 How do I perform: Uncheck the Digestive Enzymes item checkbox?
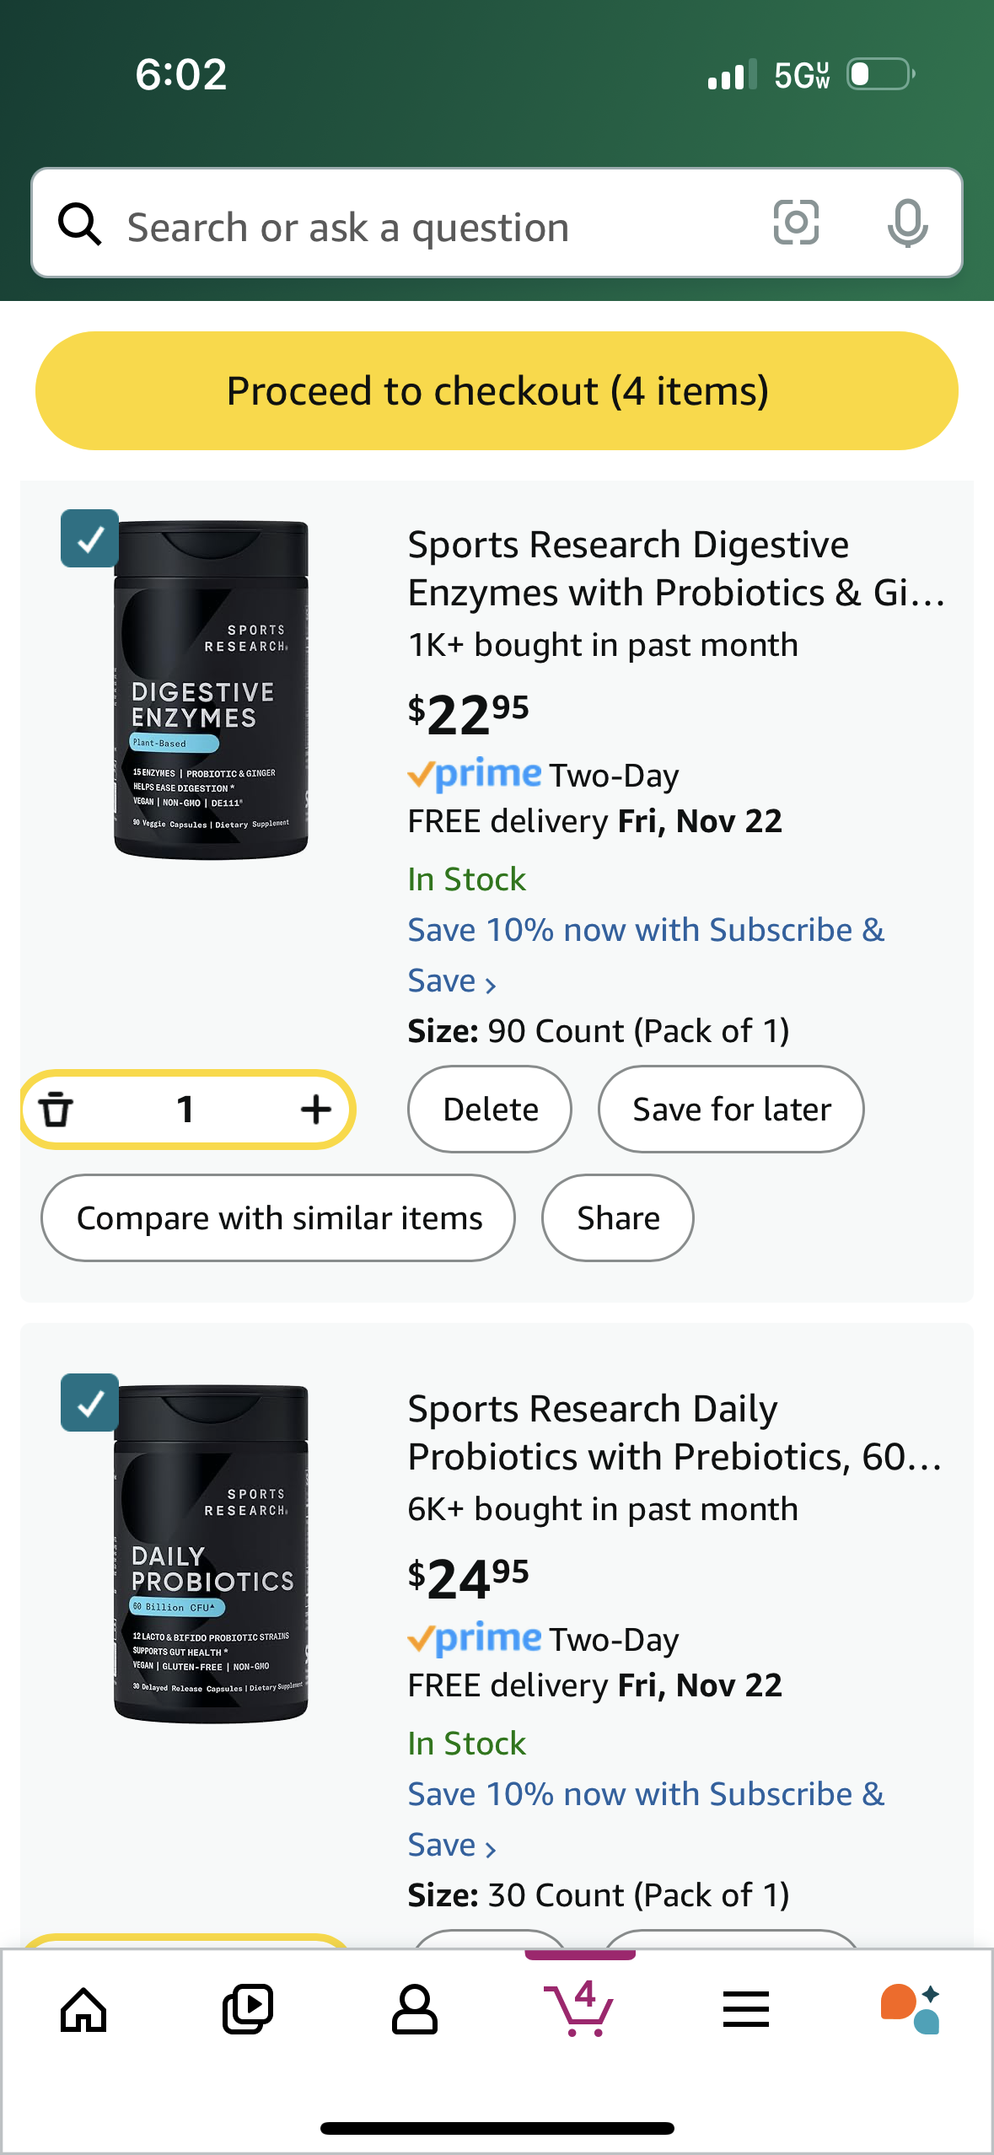tap(90, 539)
